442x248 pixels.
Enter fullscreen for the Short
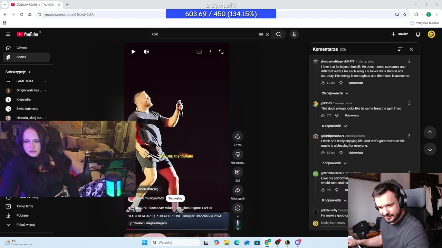[x=221, y=52]
